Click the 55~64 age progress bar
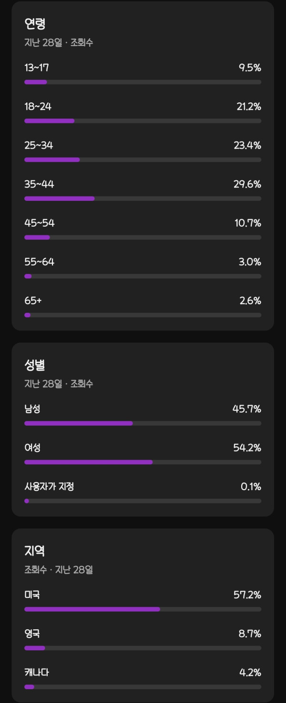 coord(143,276)
